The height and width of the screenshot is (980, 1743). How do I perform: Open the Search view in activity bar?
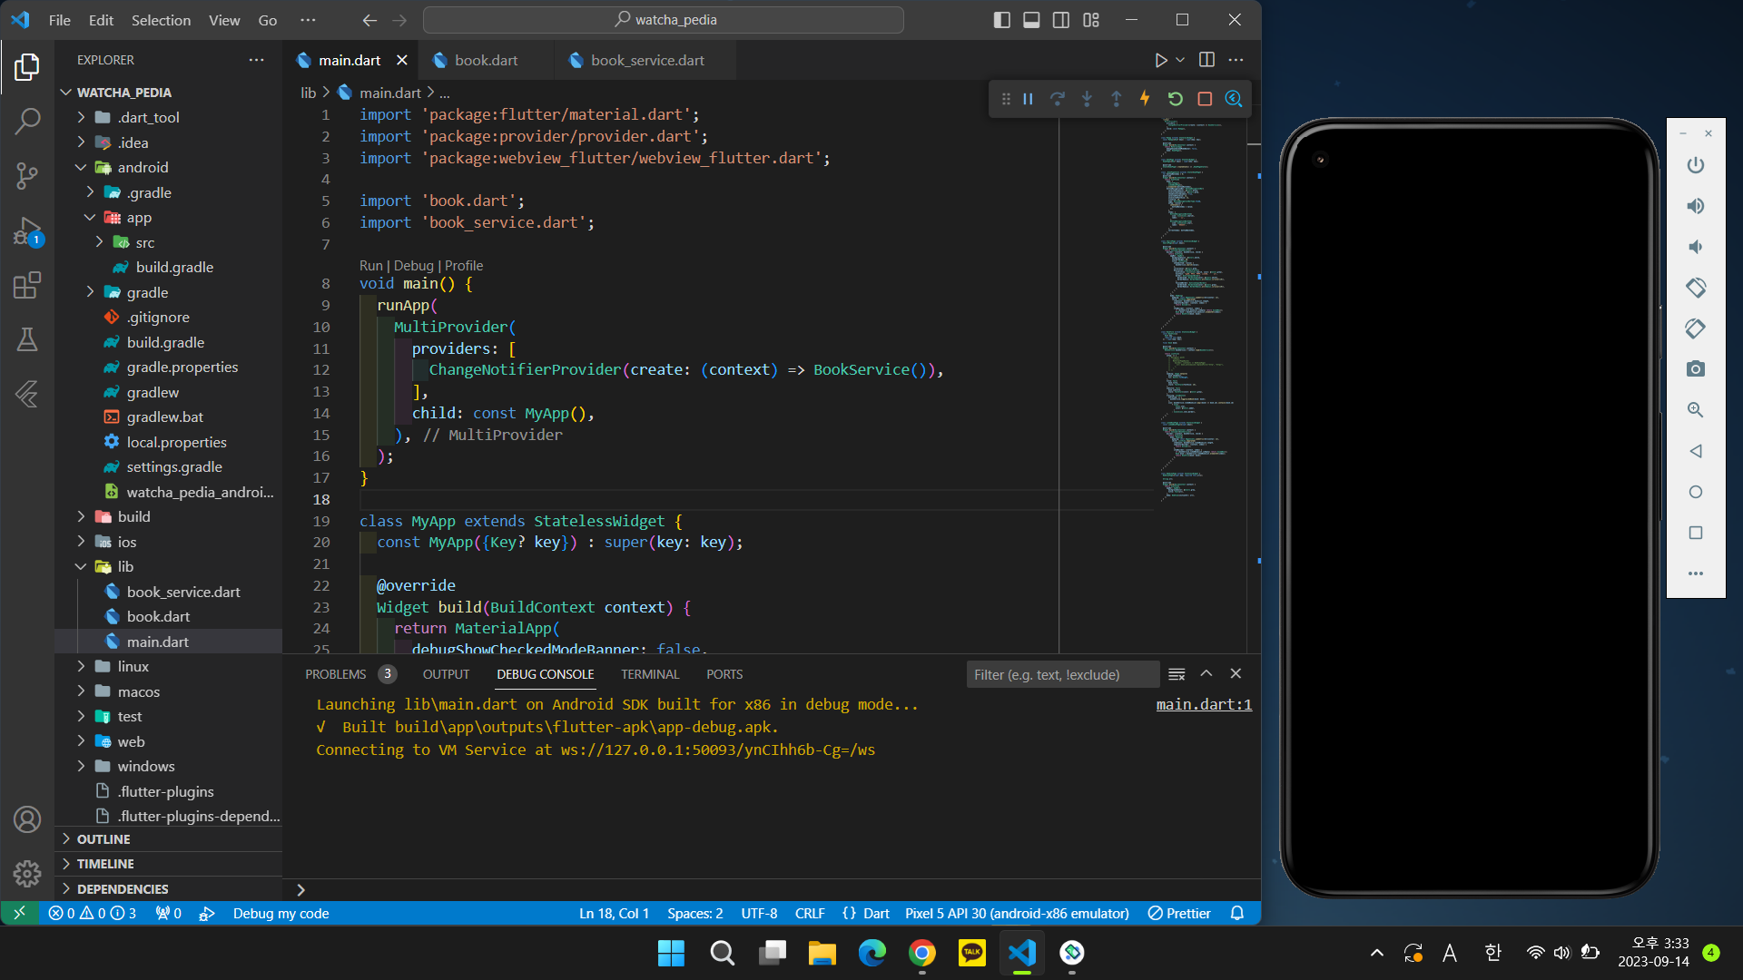(27, 121)
